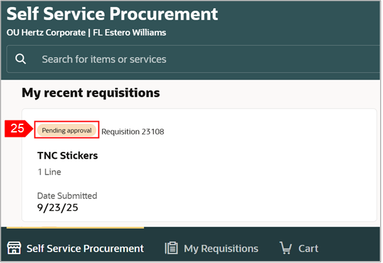
Task: Click the My Requisitions clipboard icon
Action: point(171,248)
